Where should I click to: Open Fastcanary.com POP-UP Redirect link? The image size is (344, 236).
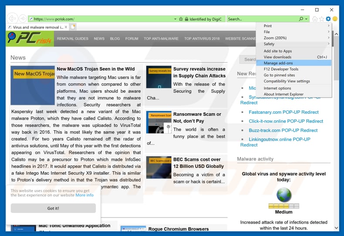283,112
